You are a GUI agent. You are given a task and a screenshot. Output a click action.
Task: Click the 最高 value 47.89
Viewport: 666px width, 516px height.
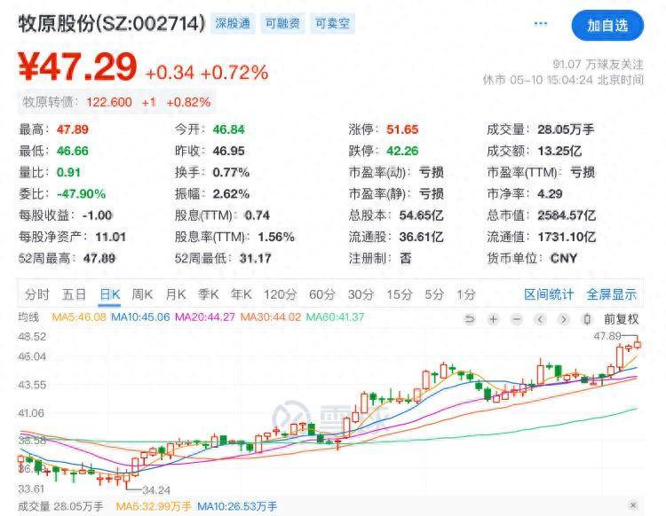(x=73, y=129)
